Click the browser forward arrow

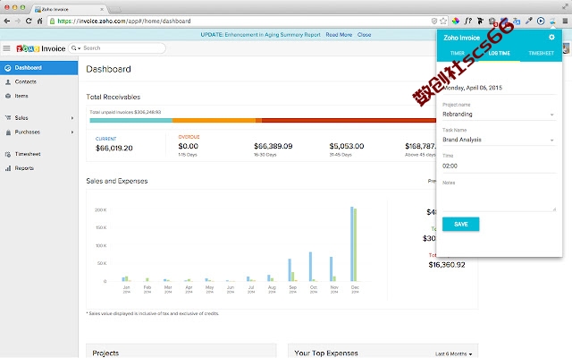[18, 21]
